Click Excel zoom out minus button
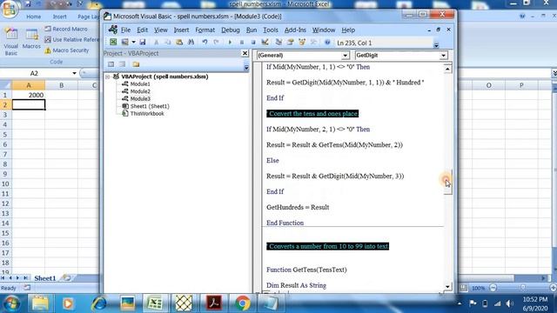The image size is (557, 313). (493, 288)
